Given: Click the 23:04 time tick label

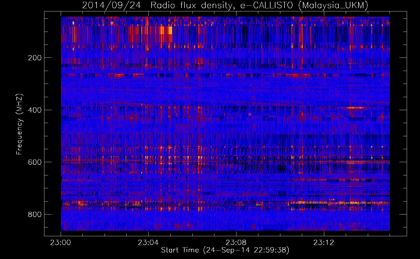Looking at the screenshot, I should pyautogui.click(x=148, y=243).
